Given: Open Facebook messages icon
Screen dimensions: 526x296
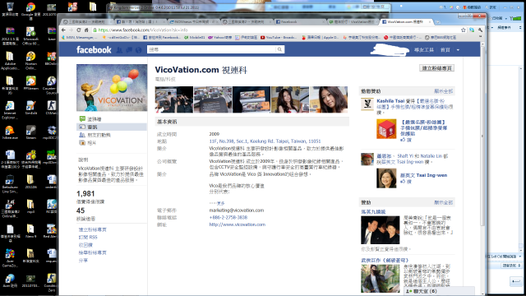Looking at the screenshot, I should (x=129, y=50).
